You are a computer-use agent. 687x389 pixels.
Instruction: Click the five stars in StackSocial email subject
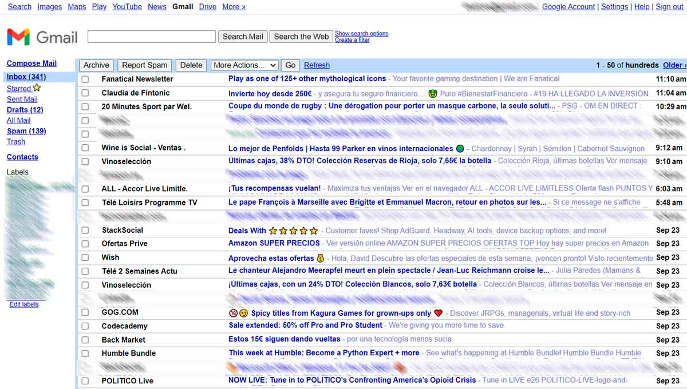[293, 231]
